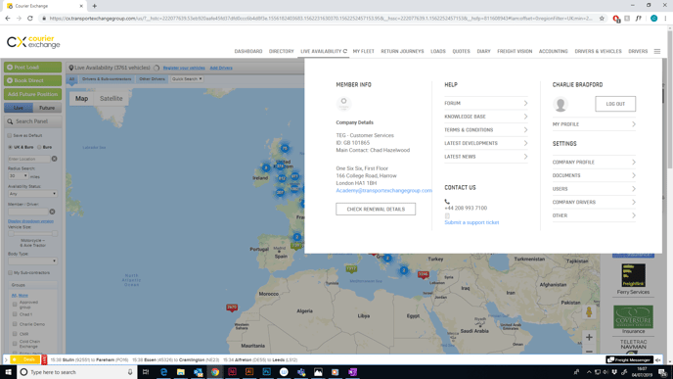Toggle the Save as Default checkbox
The image size is (673, 379).
[x=10, y=135]
